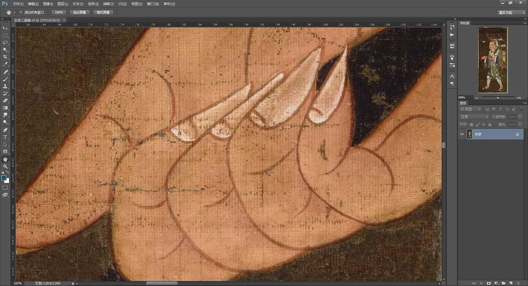The width and height of the screenshot is (528, 286).
Task: Select the Horizontal Type tool
Action: pyautogui.click(x=5, y=137)
